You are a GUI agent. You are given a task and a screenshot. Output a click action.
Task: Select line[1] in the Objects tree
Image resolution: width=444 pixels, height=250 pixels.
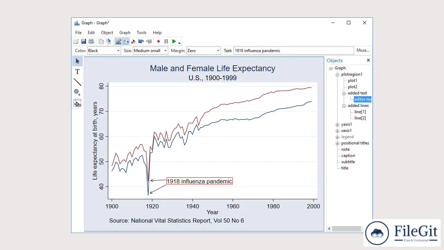[x=360, y=112]
